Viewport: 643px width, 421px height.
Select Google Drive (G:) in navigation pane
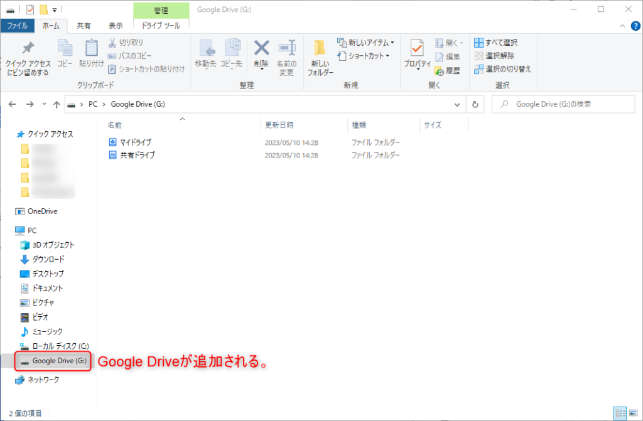[x=58, y=361]
